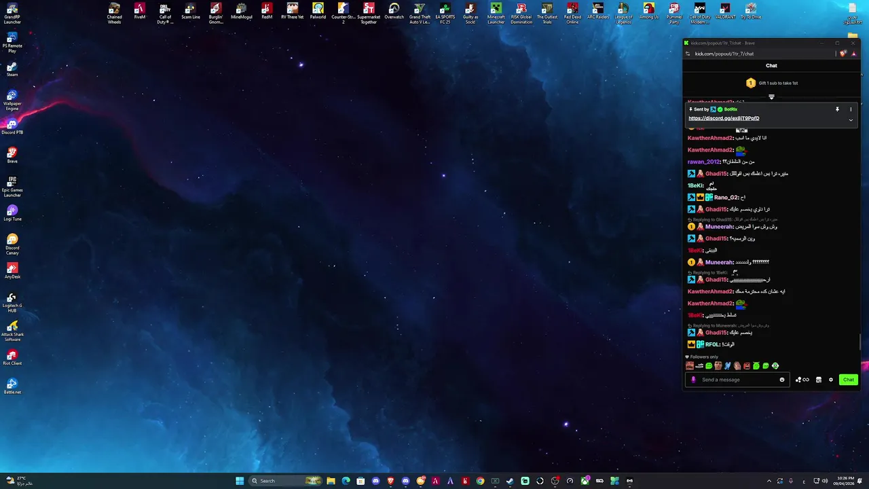Open the Supermarket Together shortcut
Image resolution: width=869 pixels, height=489 pixels.
point(369,14)
